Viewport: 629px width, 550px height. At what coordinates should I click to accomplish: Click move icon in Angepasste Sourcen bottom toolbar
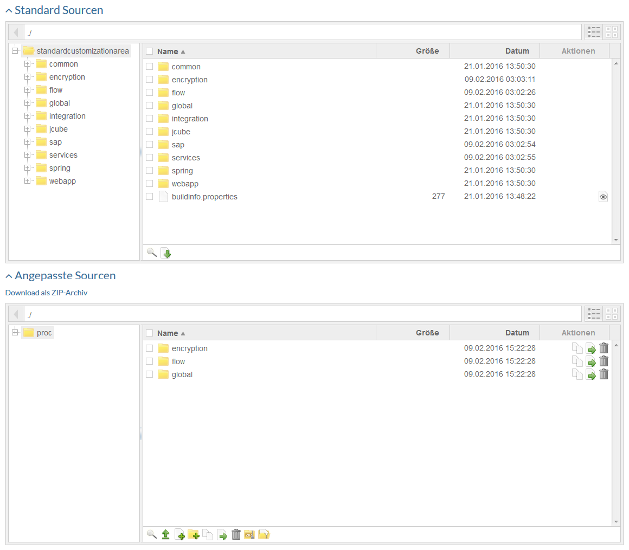point(222,535)
